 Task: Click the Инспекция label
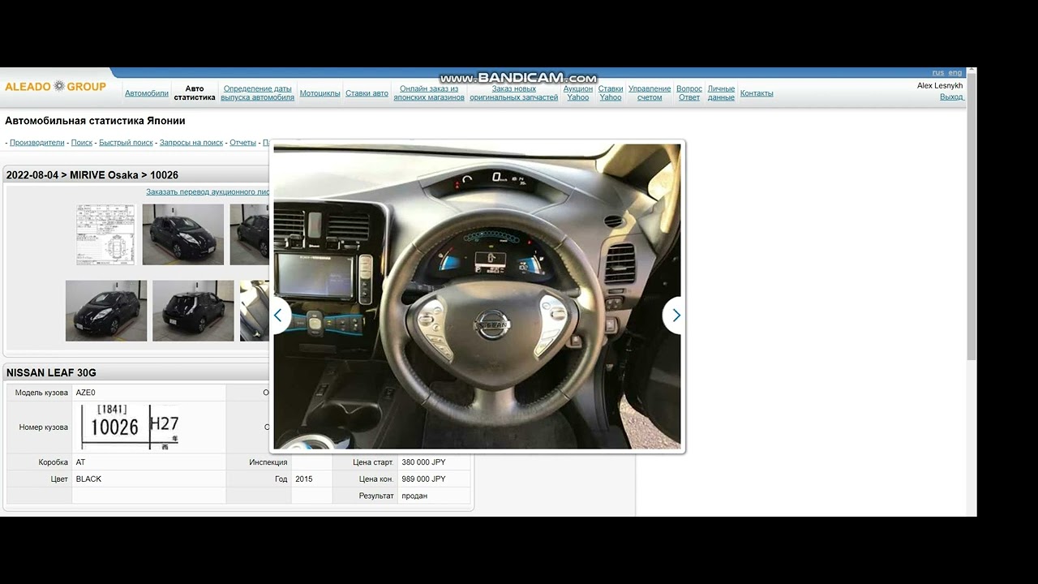[x=268, y=462]
